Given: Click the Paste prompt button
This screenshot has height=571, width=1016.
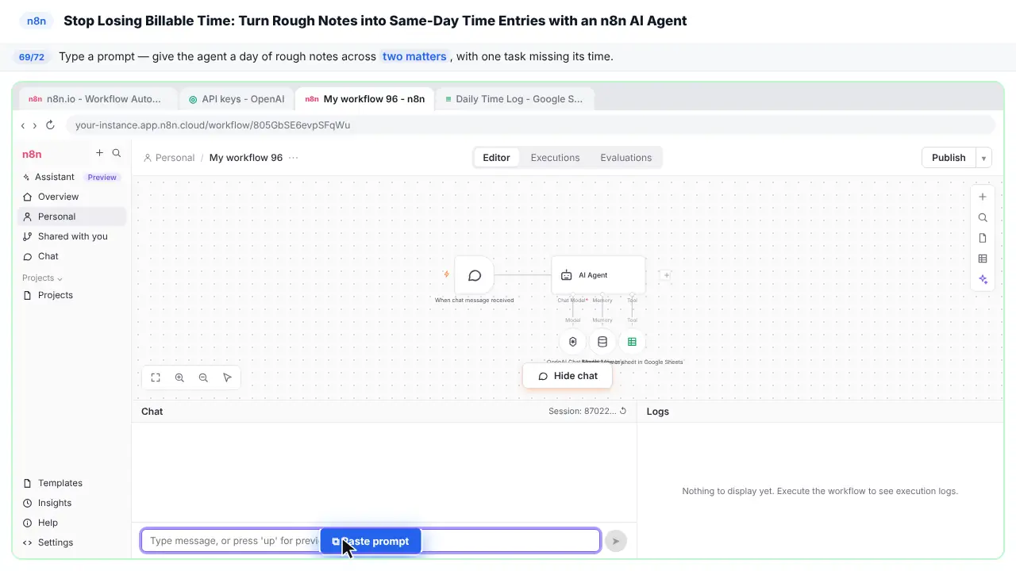Looking at the screenshot, I should pyautogui.click(x=371, y=542).
